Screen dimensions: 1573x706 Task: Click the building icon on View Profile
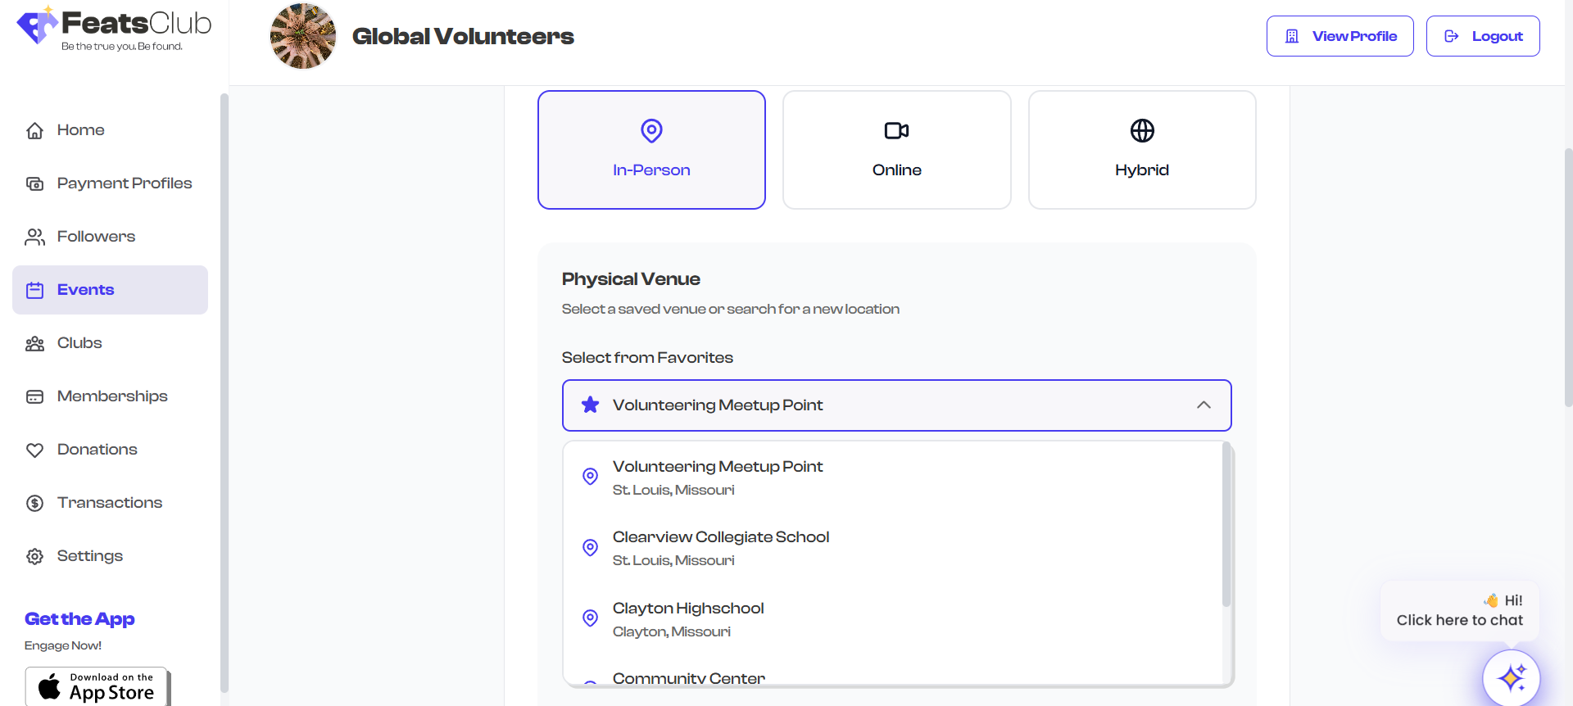(x=1292, y=36)
